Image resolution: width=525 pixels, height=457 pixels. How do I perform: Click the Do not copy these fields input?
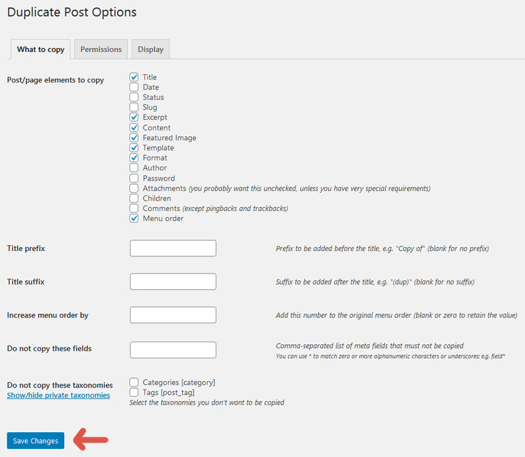(x=173, y=350)
